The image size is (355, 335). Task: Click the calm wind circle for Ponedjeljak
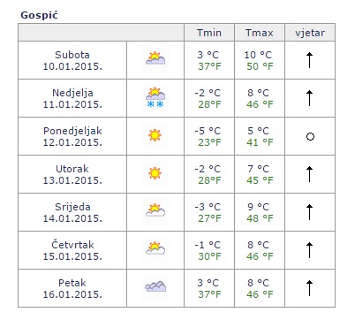pos(310,136)
